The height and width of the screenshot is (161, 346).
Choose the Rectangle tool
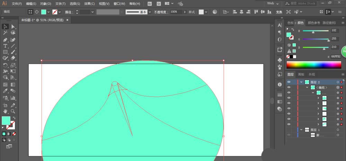pos(5,52)
